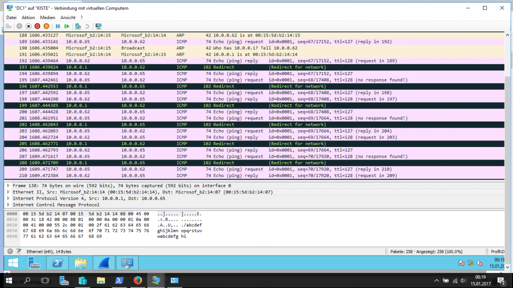Shut down the VM with the red icon
The height and width of the screenshot is (288, 513).
coord(37,26)
